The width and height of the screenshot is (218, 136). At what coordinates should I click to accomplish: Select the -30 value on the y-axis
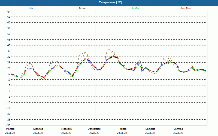point(8,125)
